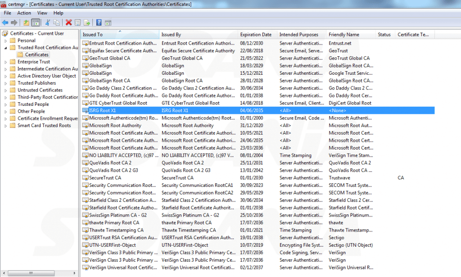The image size is (461, 277).
Task: Sort by the Certificate Template column header
Action: click(x=415, y=34)
